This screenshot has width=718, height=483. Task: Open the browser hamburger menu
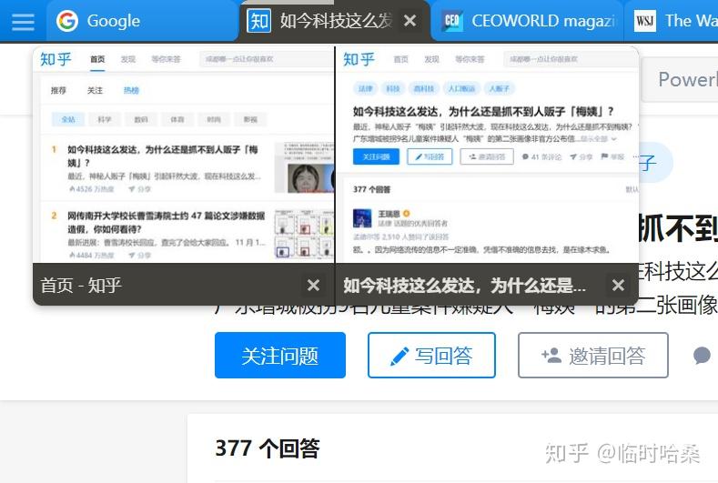[23, 22]
